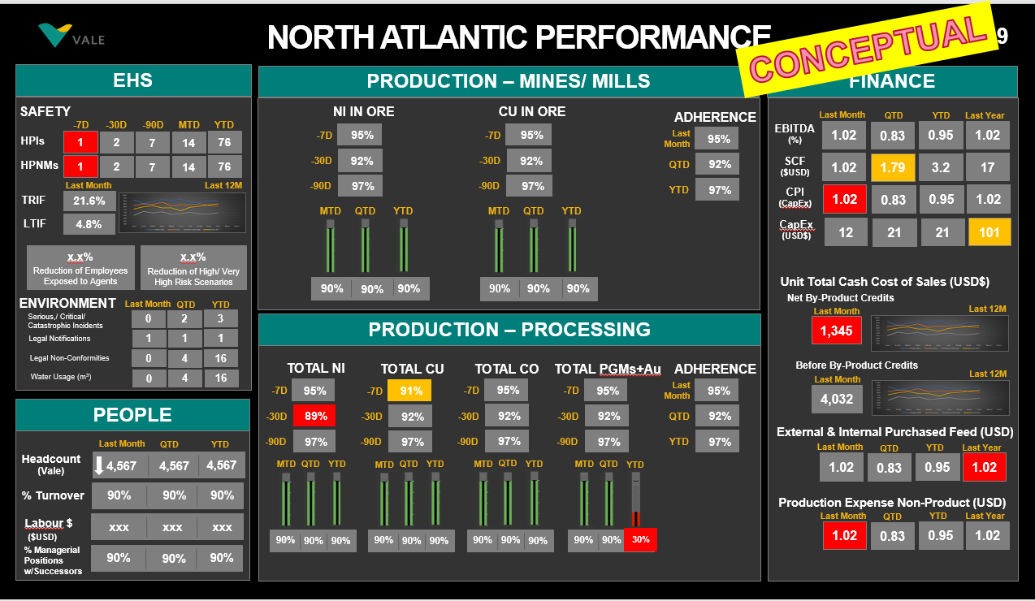This screenshot has height=601, width=1035.
Task: Select the % Turnover QTD 90% value
Action: [175, 495]
